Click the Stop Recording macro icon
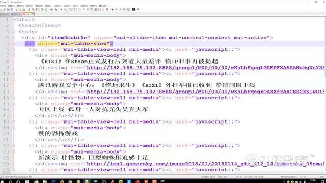326x183 pixels. pyautogui.click(x=117, y=9)
